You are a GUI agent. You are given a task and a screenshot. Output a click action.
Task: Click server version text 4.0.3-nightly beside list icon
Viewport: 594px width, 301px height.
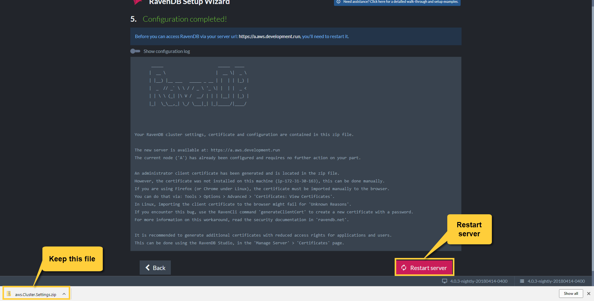click(556, 281)
